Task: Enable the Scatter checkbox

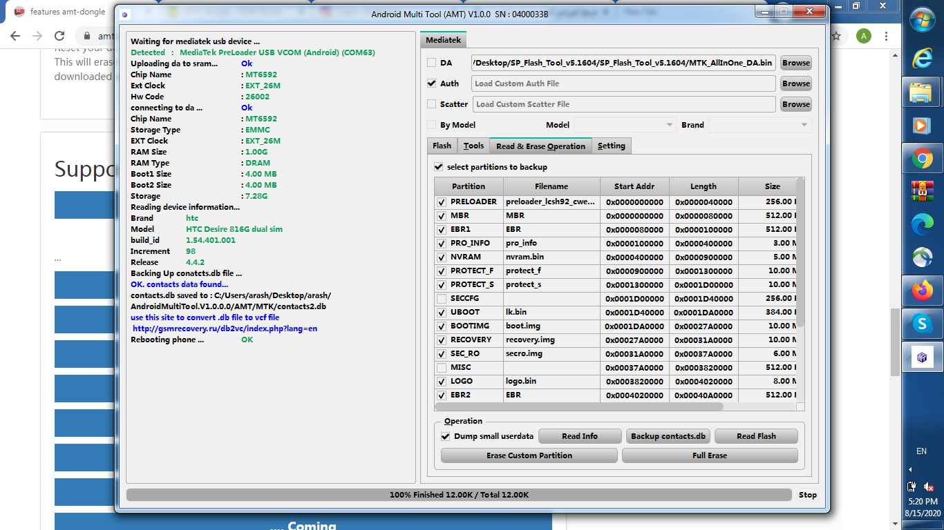Action: [432, 104]
